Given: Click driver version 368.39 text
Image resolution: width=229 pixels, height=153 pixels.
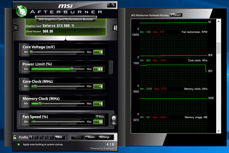Looking at the screenshot, I should [x=48, y=31].
